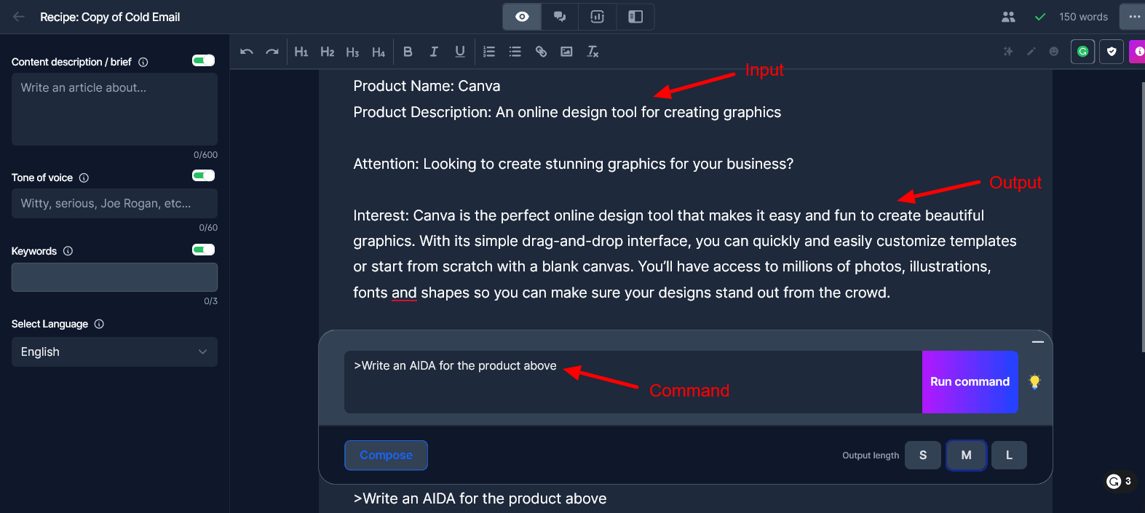This screenshot has height=513, width=1145.
Task: Clear text formatting
Action: coord(593,52)
